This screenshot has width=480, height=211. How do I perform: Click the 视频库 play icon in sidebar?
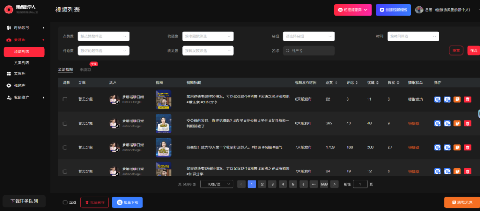pyautogui.click(x=8, y=85)
